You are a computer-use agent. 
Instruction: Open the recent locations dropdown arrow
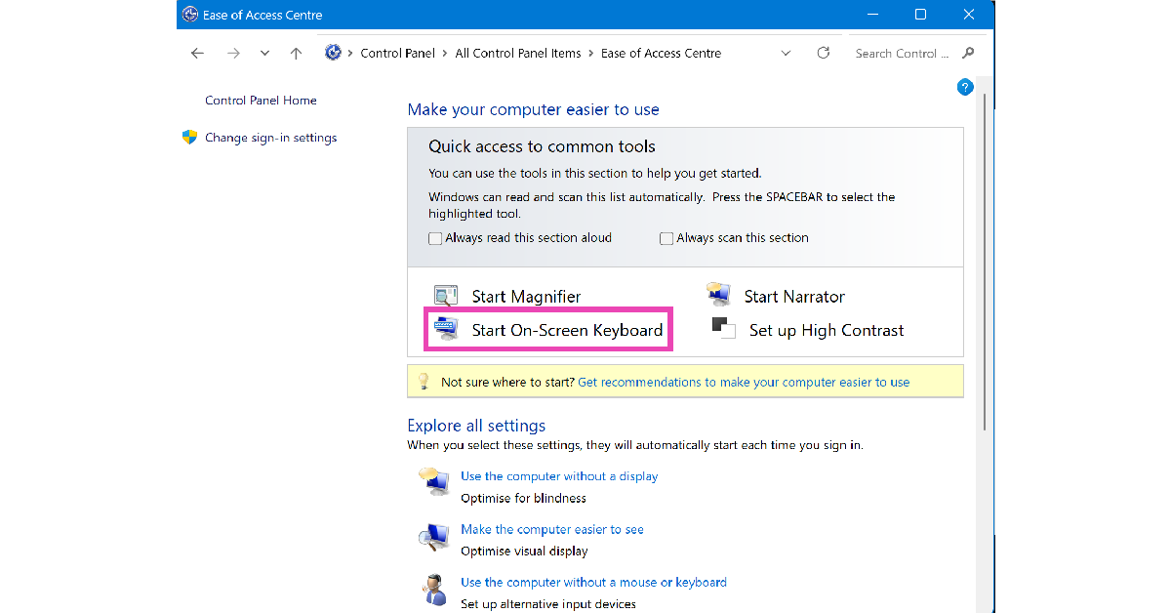click(x=263, y=53)
